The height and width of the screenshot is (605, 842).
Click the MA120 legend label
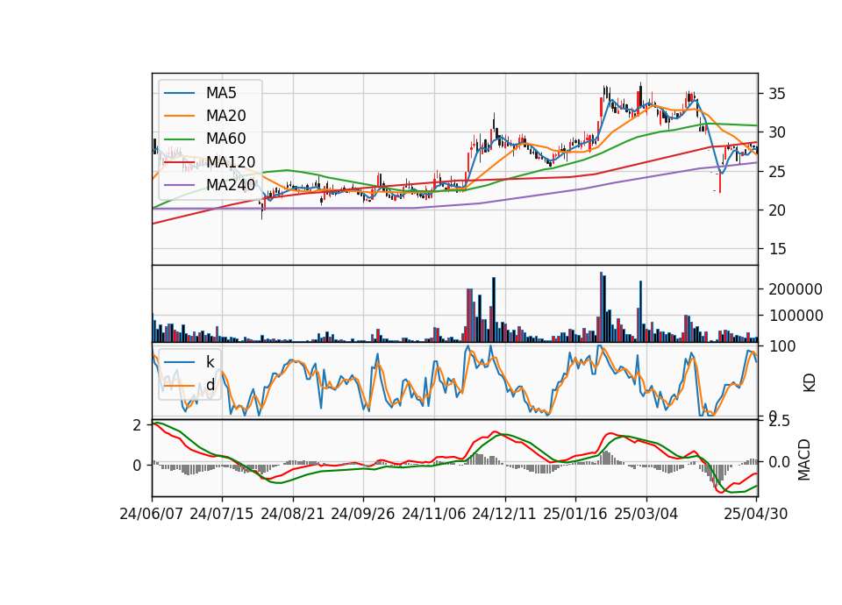click(231, 162)
